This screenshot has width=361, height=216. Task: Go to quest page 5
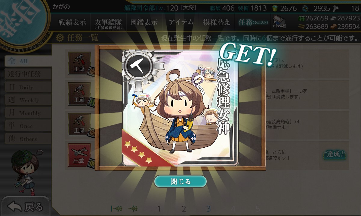(x=258, y=208)
